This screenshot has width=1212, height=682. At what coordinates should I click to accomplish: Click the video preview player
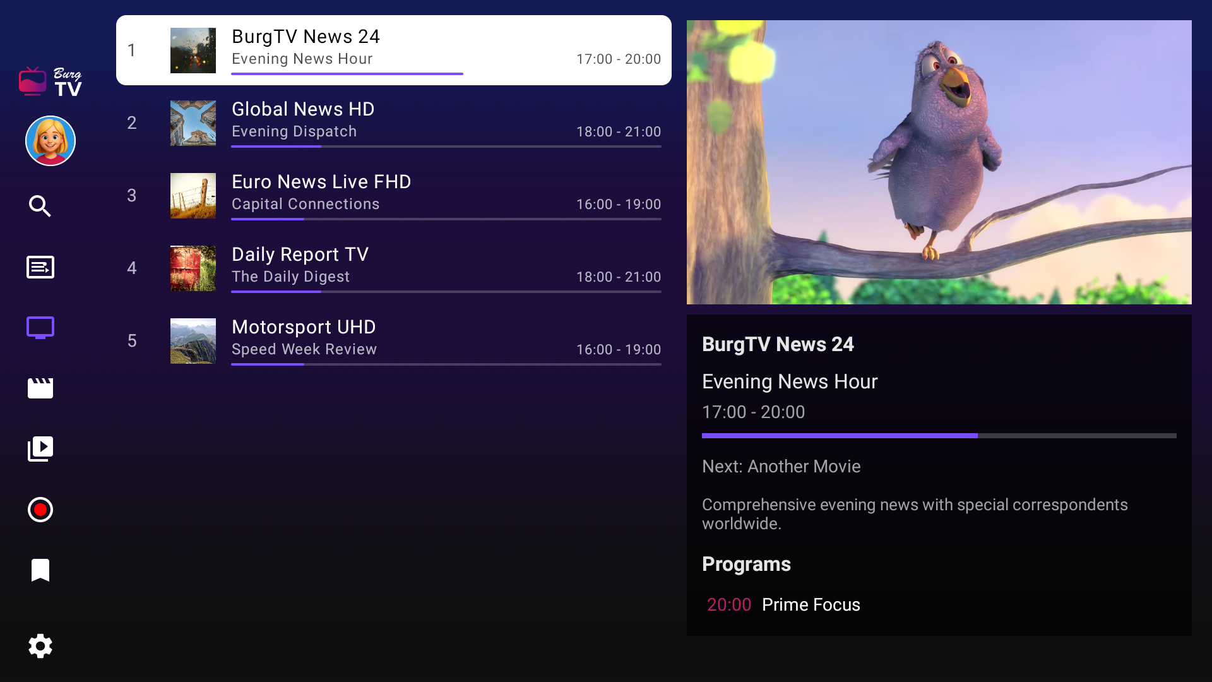[939, 162]
